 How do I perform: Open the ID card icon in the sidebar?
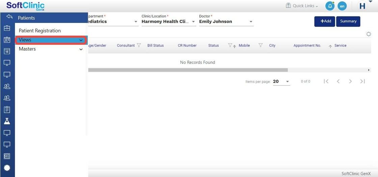click(7, 40)
